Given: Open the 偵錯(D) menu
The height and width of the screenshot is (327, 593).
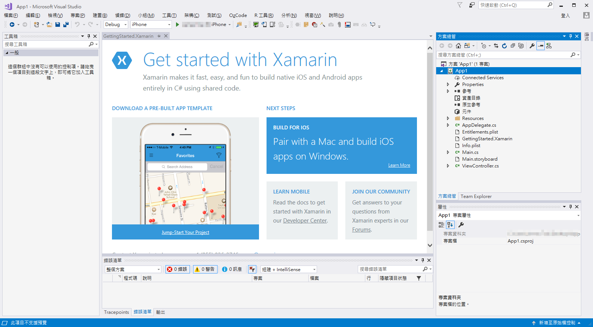Looking at the screenshot, I should click(x=123, y=15).
